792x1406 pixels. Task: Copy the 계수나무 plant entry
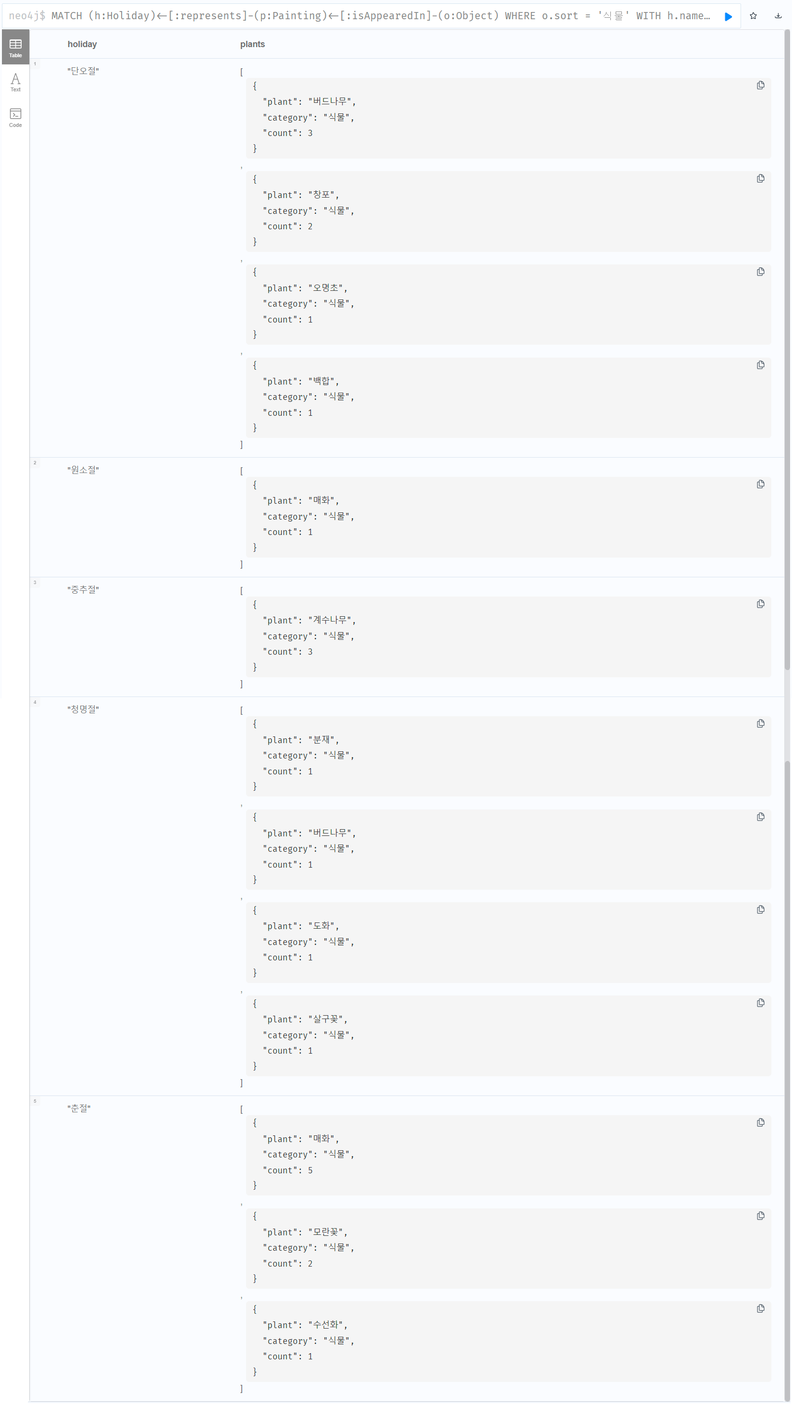point(760,604)
